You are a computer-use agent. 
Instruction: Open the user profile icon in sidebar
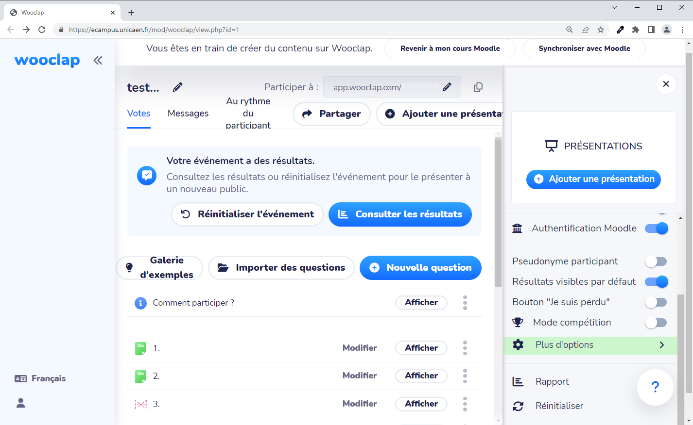pyautogui.click(x=21, y=403)
